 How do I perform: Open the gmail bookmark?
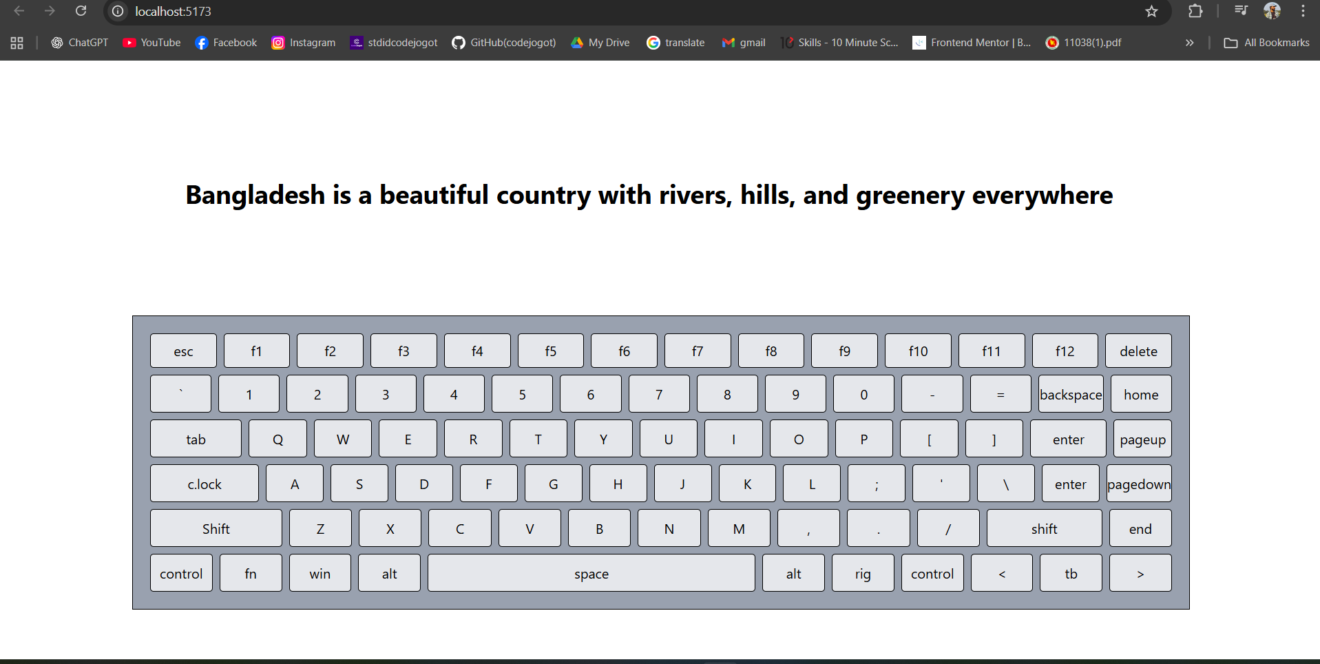click(x=744, y=43)
